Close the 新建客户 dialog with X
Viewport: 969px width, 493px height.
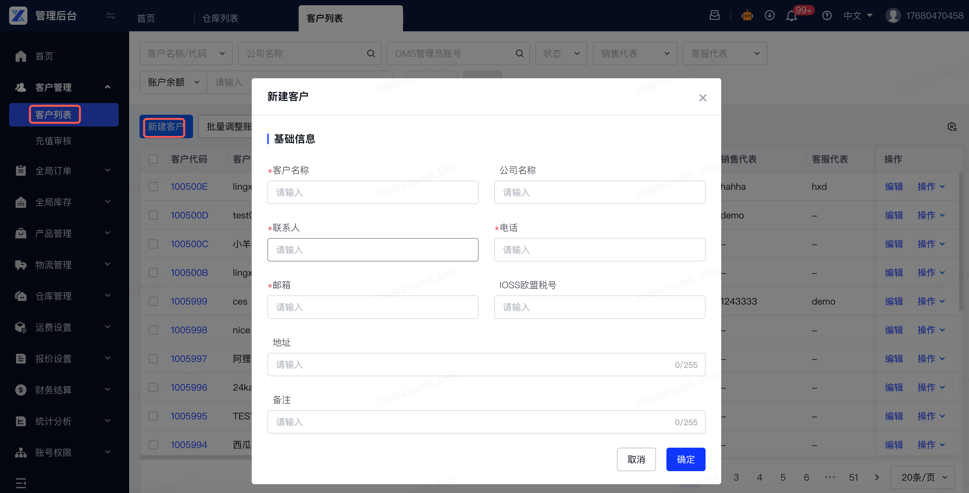tap(702, 98)
